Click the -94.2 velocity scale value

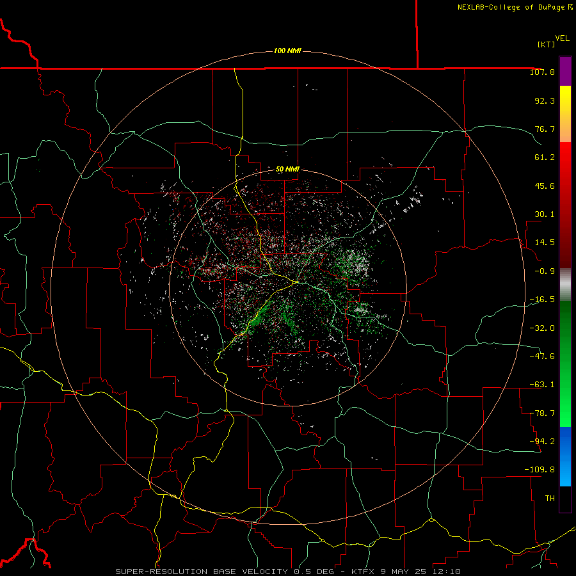click(542, 441)
